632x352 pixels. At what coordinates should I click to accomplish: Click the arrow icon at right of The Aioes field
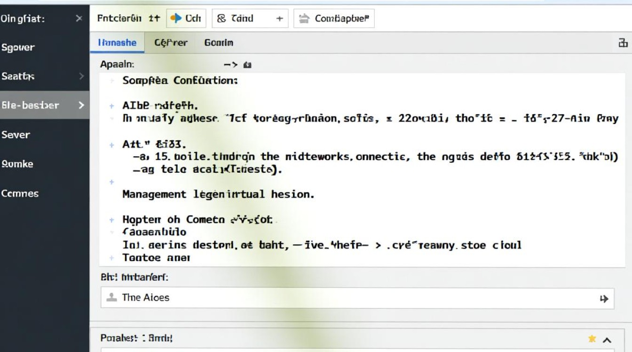[x=604, y=298]
